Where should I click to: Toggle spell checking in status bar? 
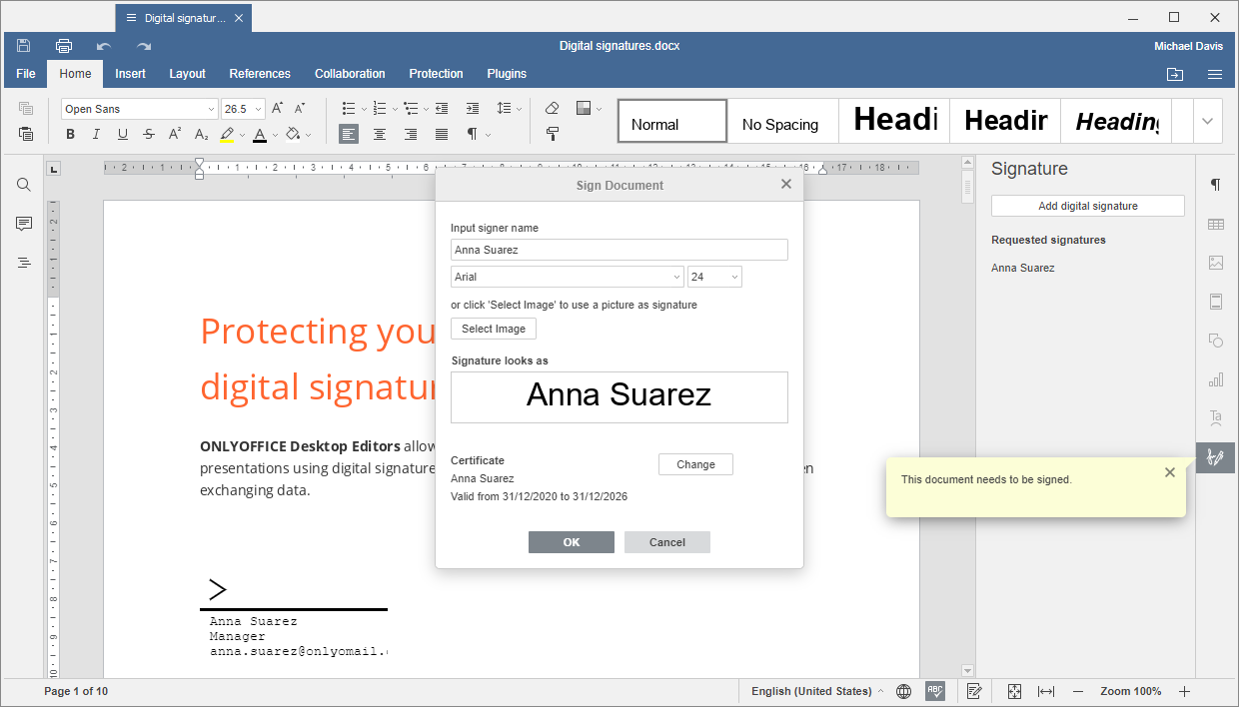tap(935, 691)
